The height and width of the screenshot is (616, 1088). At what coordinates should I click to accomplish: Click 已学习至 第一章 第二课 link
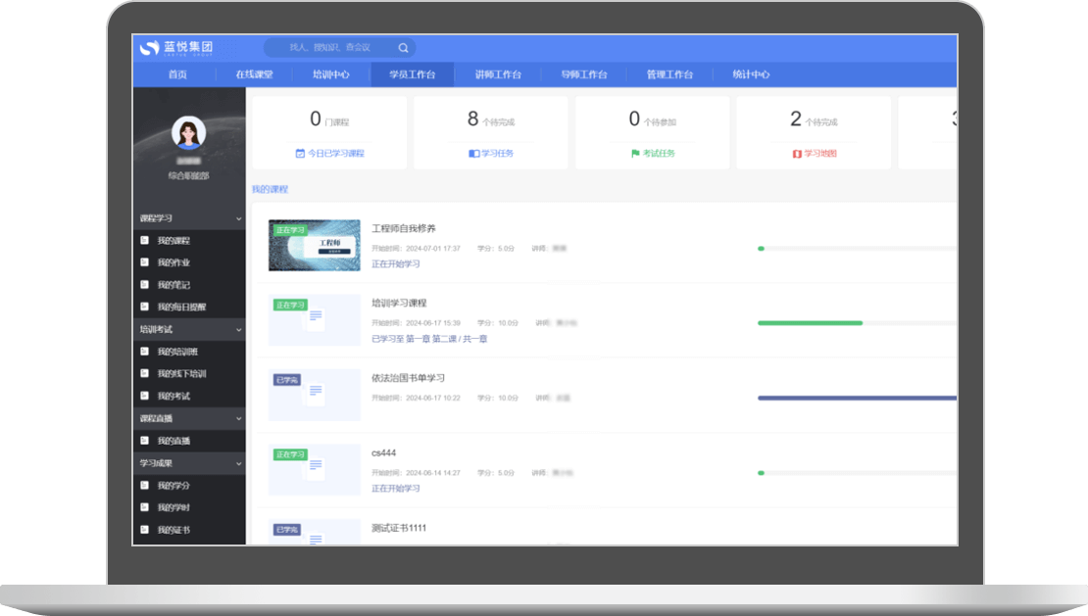click(x=429, y=339)
